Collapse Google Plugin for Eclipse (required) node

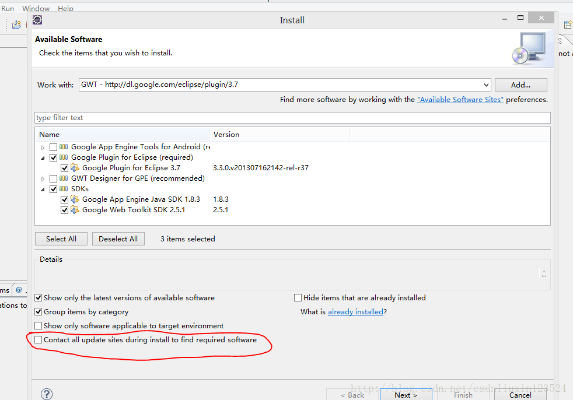click(43, 158)
